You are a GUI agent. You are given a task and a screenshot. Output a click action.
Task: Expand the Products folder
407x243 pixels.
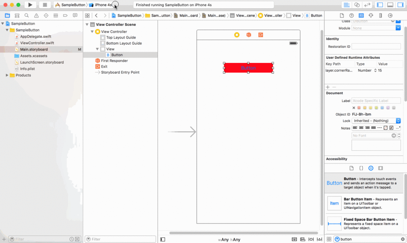point(7,75)
